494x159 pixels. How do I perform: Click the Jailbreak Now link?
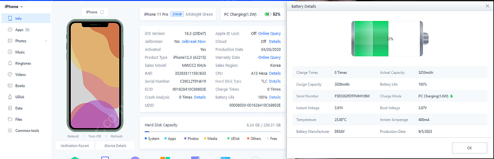click(194, 41)
